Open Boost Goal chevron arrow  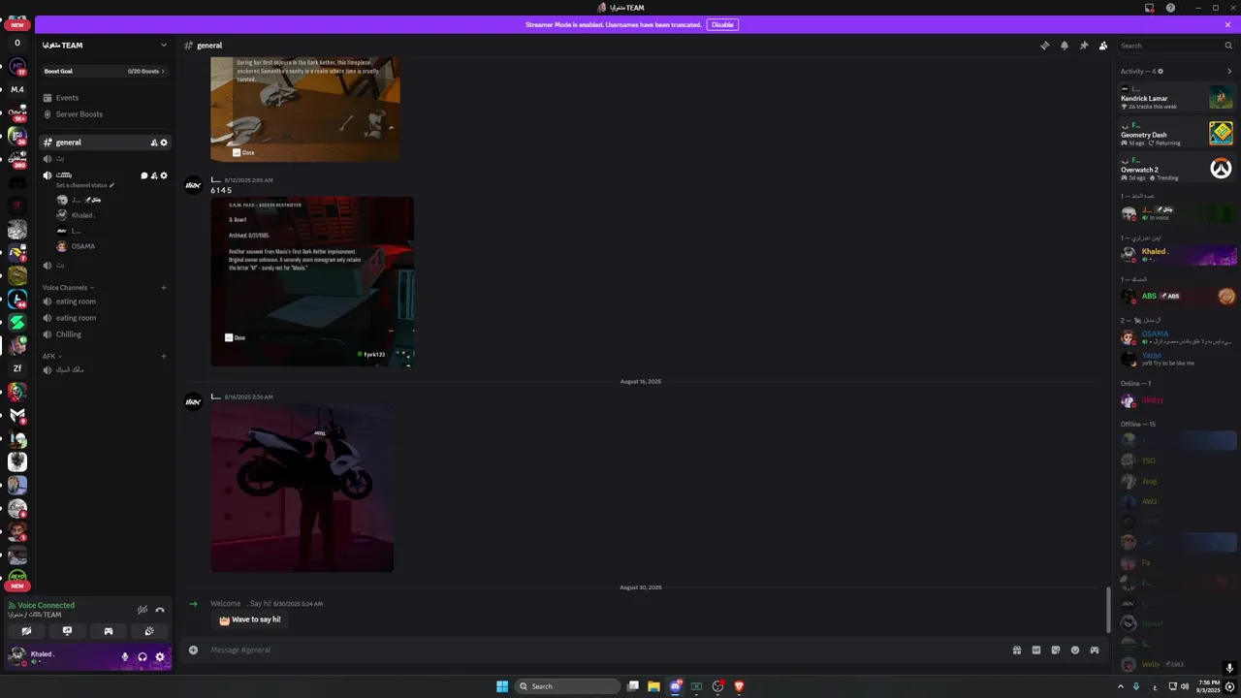163,71
